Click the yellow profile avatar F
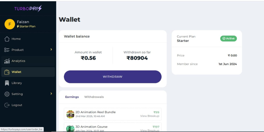The width and height of the screenshot is (264, 132). 10,24
